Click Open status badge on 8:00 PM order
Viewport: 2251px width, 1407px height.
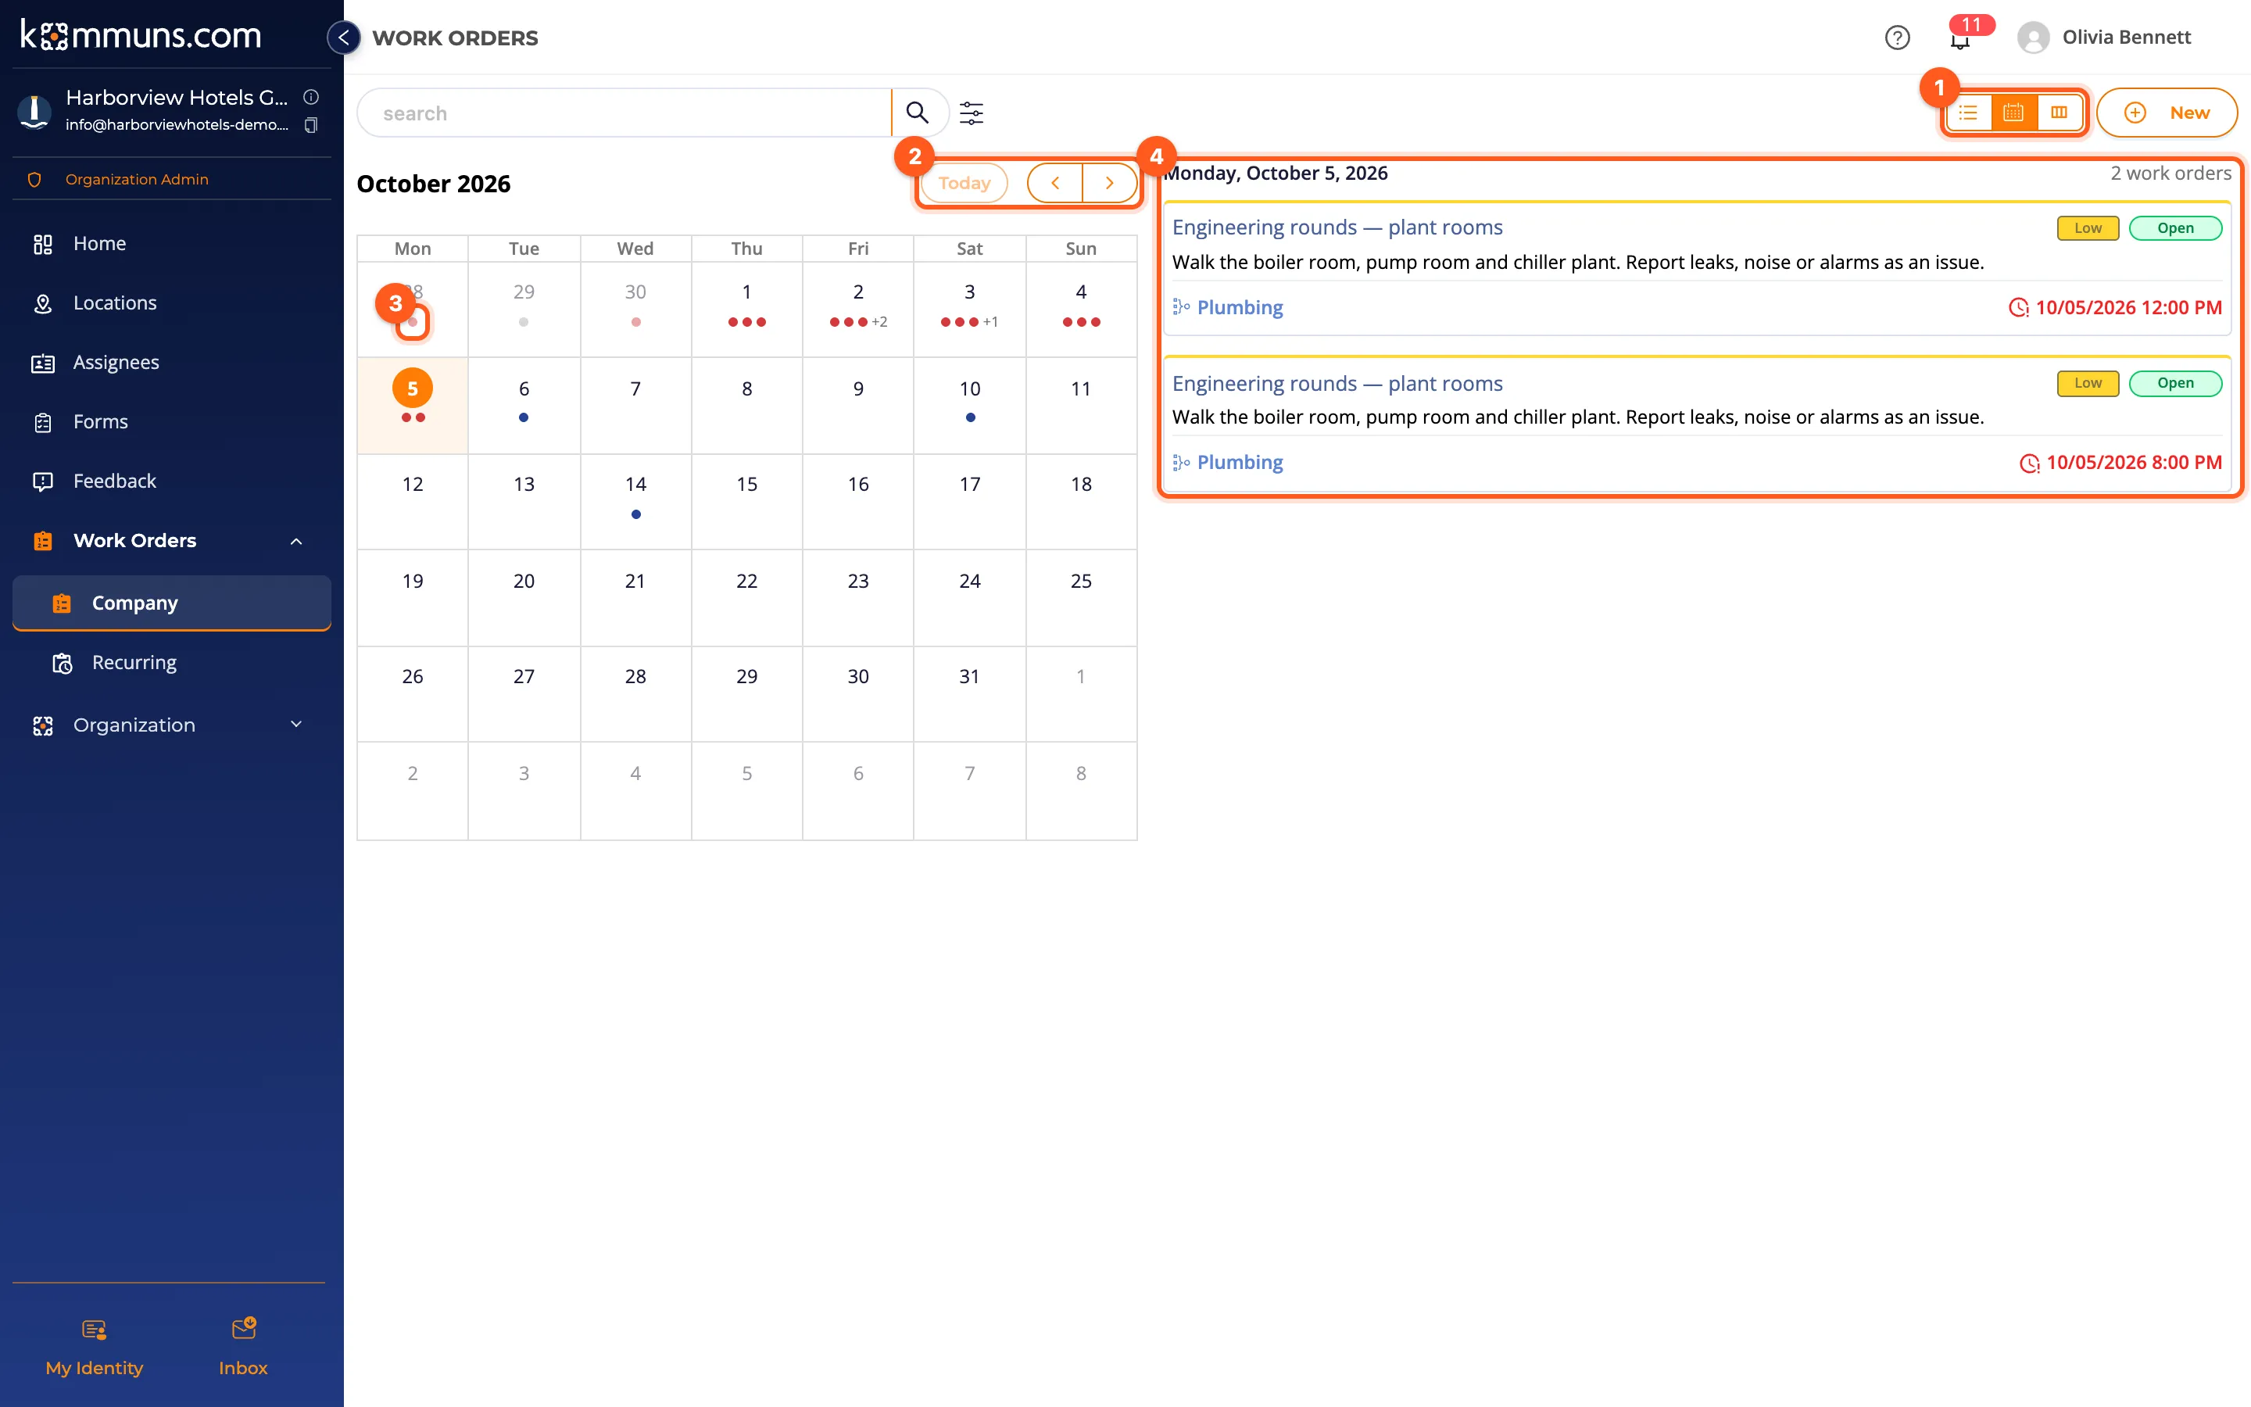tap(2174, 382)
